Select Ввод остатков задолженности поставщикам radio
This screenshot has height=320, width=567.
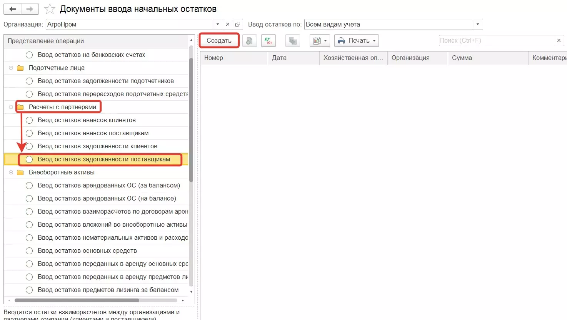pos(29,159)
